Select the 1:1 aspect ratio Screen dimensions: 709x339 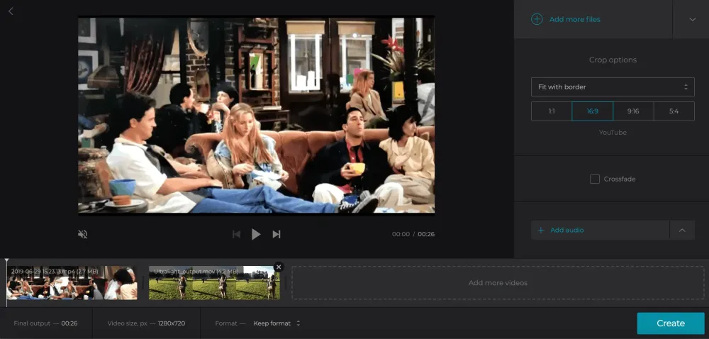(552, 111)
